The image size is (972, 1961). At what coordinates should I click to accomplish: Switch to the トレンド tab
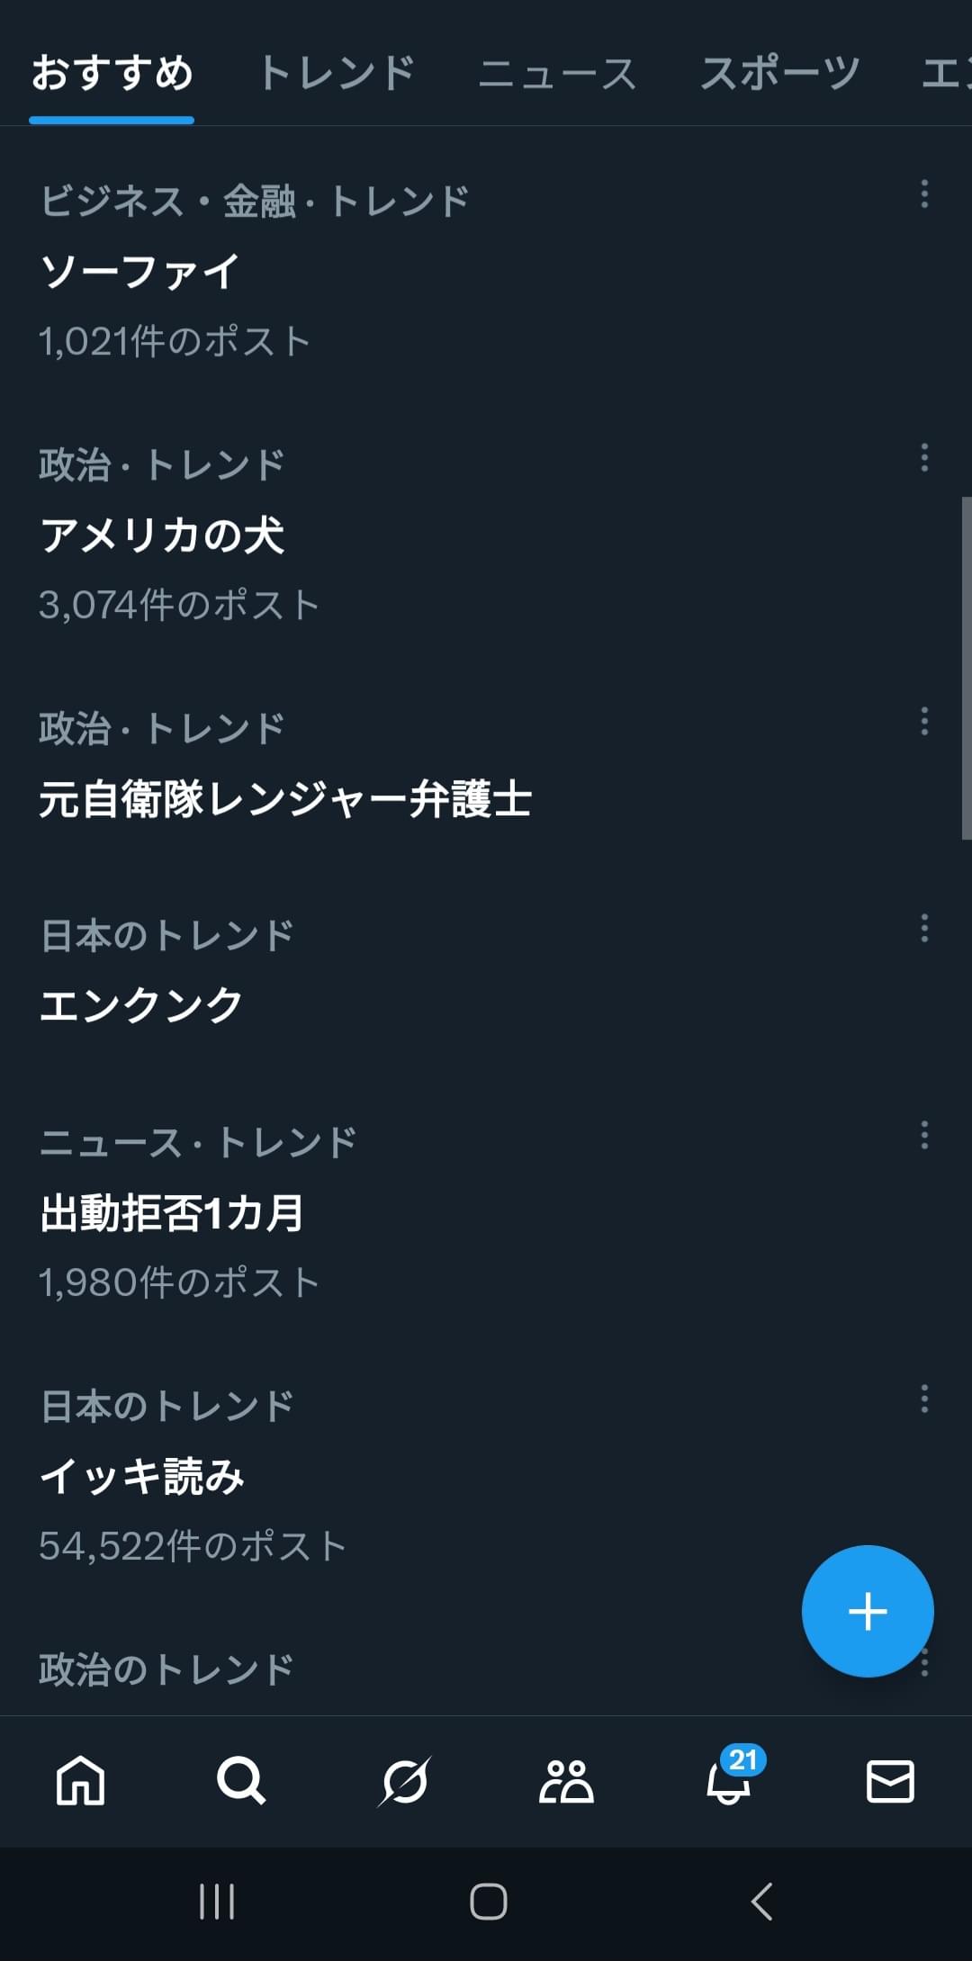point(337,73)
